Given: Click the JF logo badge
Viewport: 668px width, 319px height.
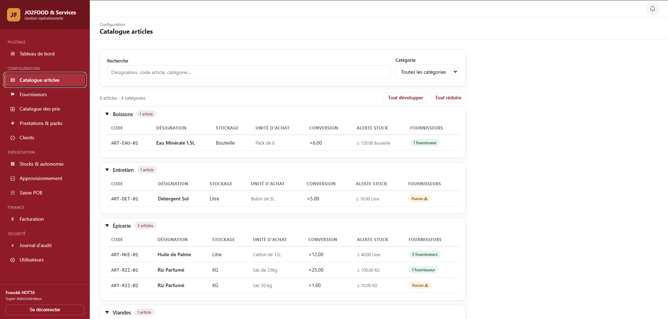Looking at the screenshot, I should coord(14,15).
